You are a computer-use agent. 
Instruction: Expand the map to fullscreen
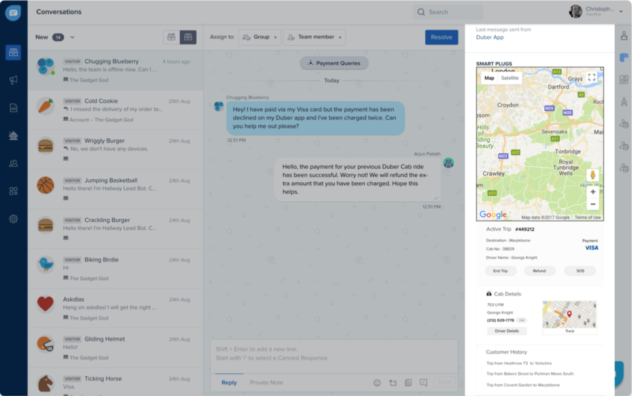[x=591, y=77]
